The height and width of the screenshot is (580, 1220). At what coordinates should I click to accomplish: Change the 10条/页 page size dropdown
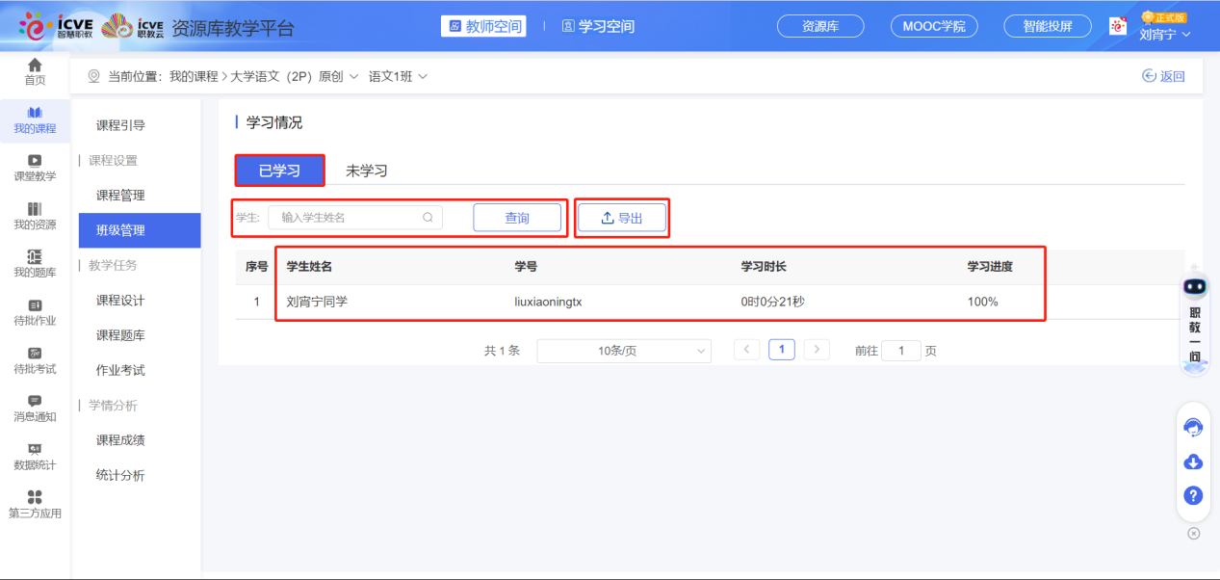click(x=623, y=351)
